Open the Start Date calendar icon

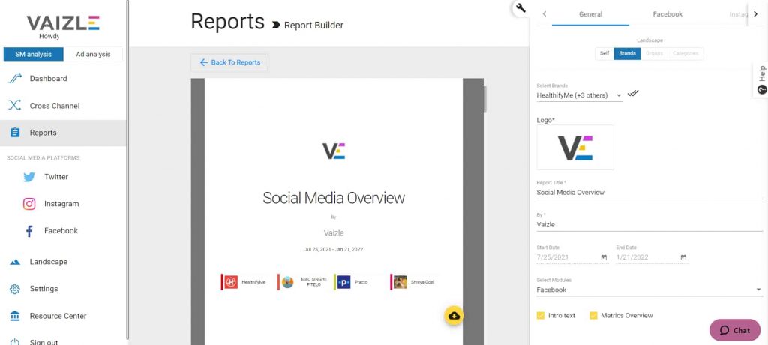coord(604,257)
